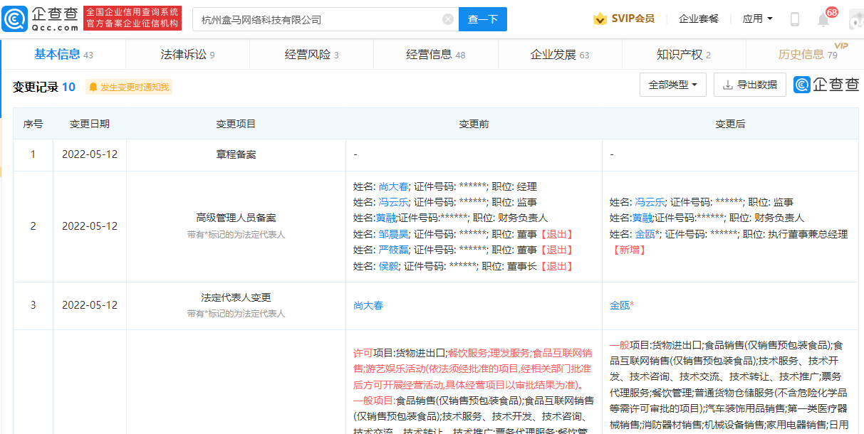Open the mobile app phone icon
The width and height of the screenshot is (864, 434).
pyautogui.click(x=795, y=19)
